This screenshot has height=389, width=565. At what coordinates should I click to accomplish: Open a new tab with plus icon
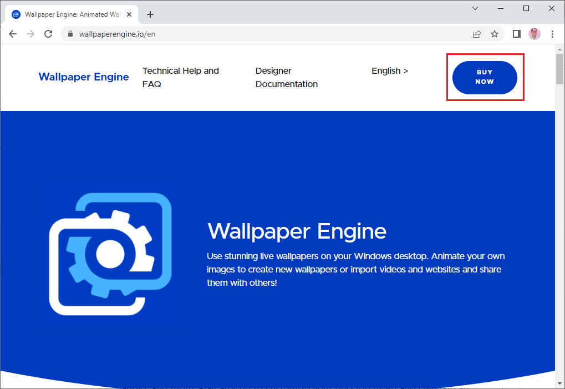150,14
